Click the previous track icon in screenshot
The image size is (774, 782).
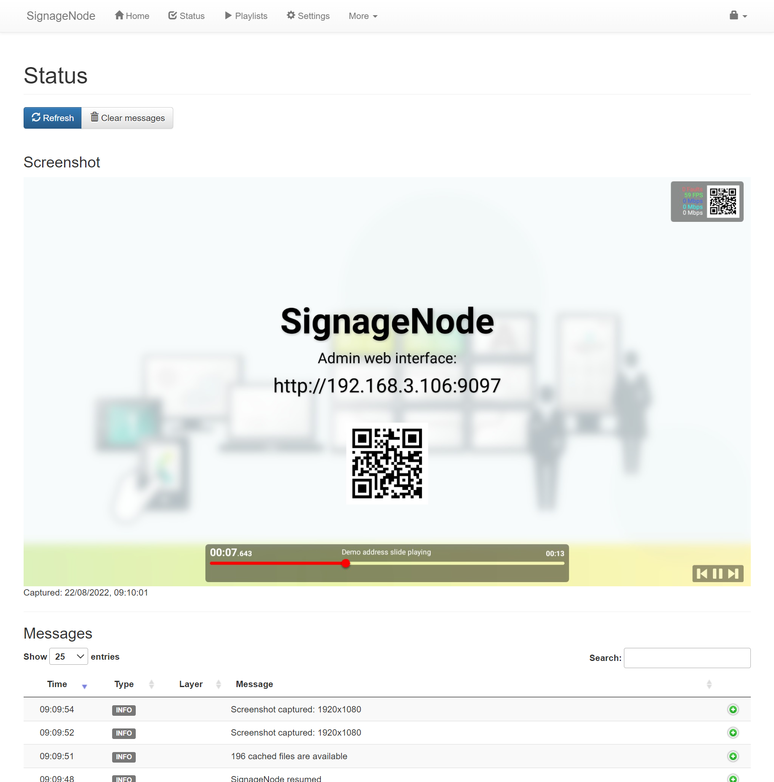pyautogui.click(x=702, y=574)
